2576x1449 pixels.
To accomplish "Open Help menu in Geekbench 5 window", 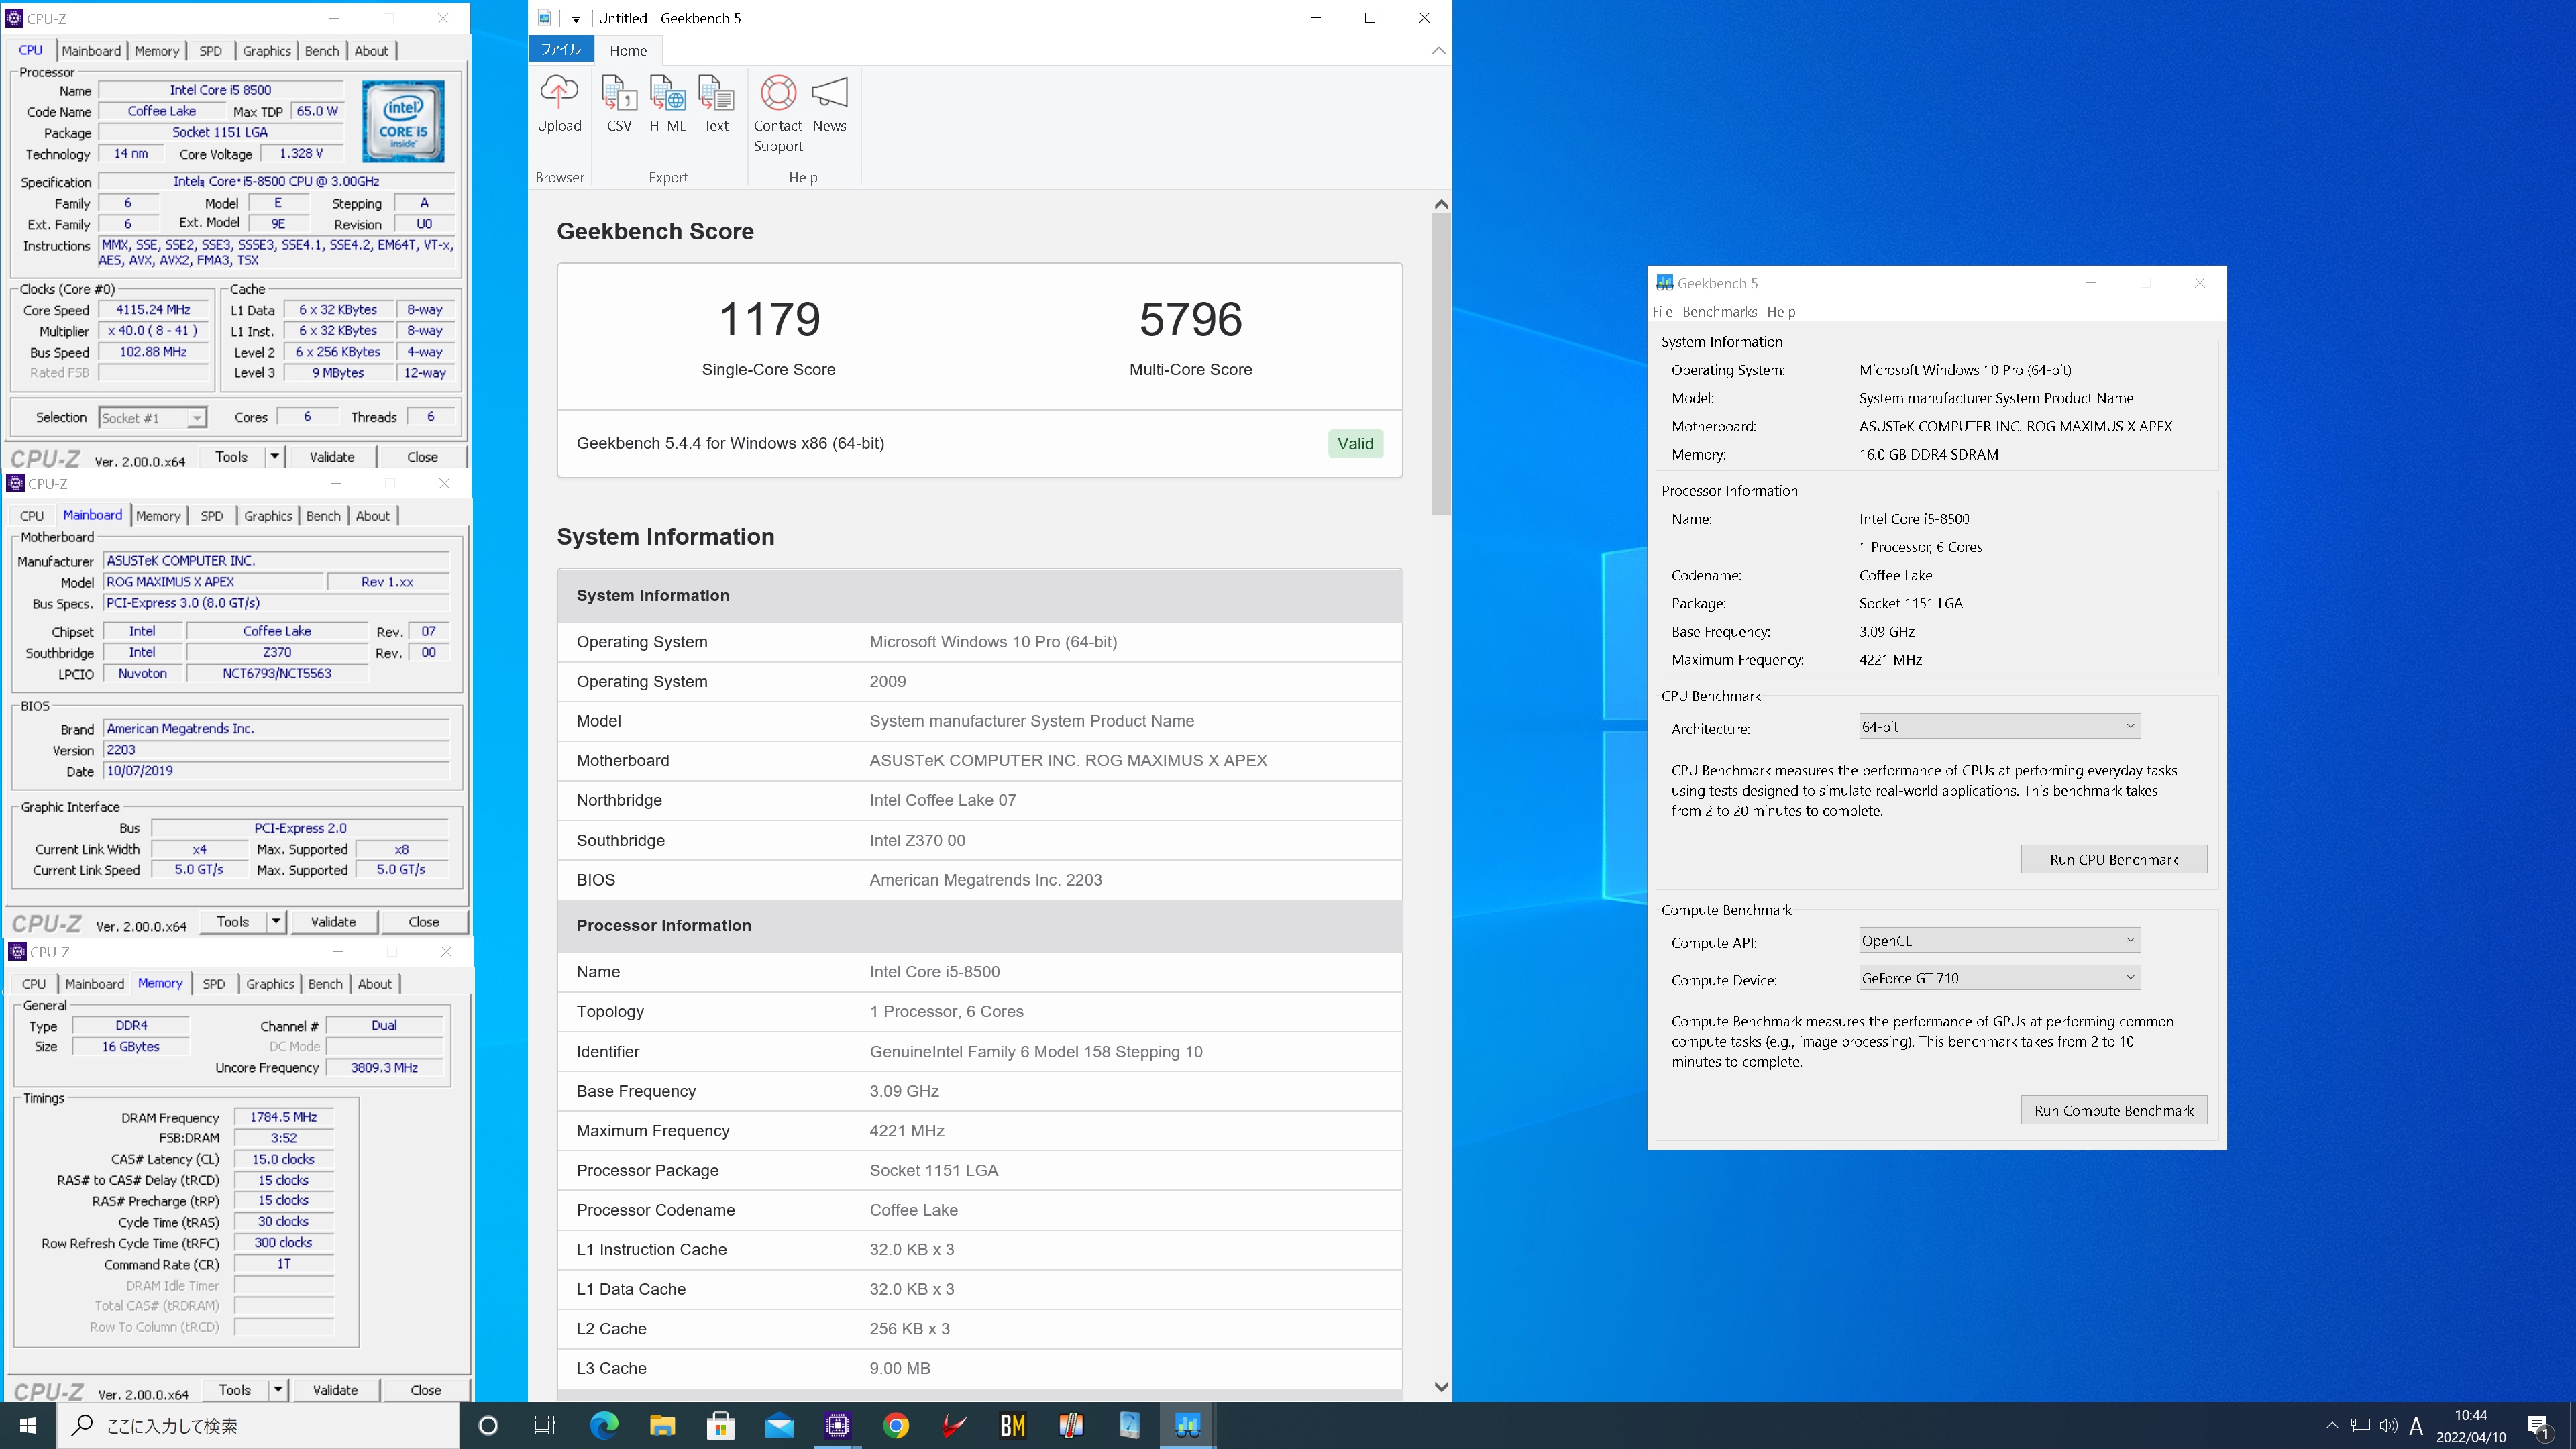I will pyautogui.click(x=1780, y=311).
